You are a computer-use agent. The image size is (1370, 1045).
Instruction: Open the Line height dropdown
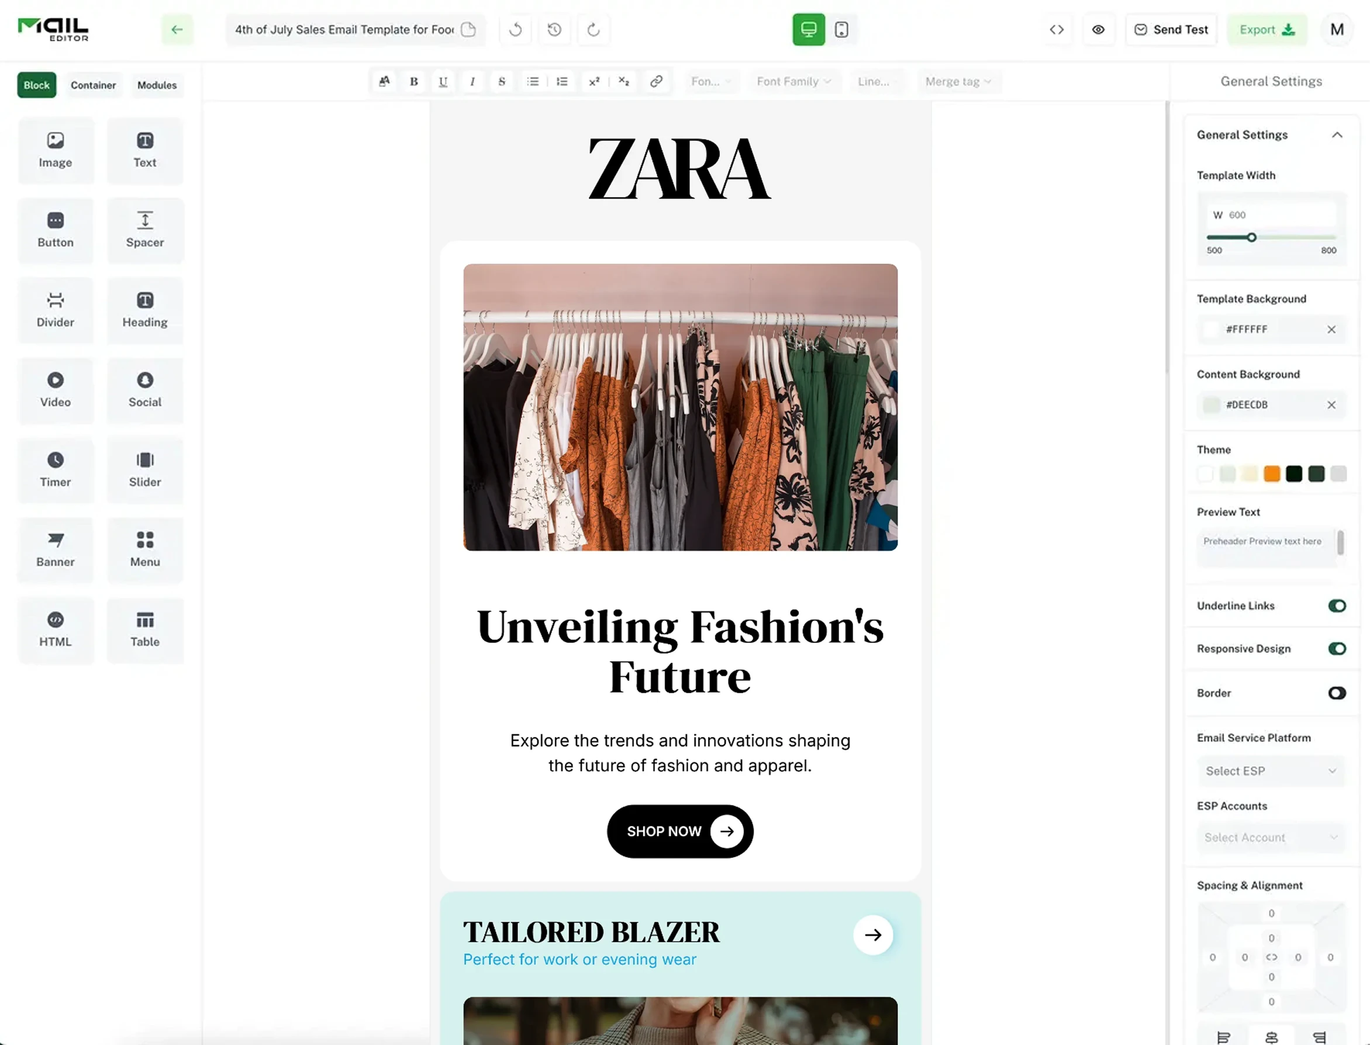click(876, 81)
